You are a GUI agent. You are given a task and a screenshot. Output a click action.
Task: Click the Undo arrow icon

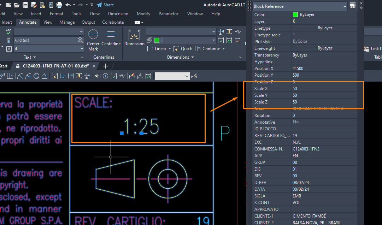tap(67, 5)
